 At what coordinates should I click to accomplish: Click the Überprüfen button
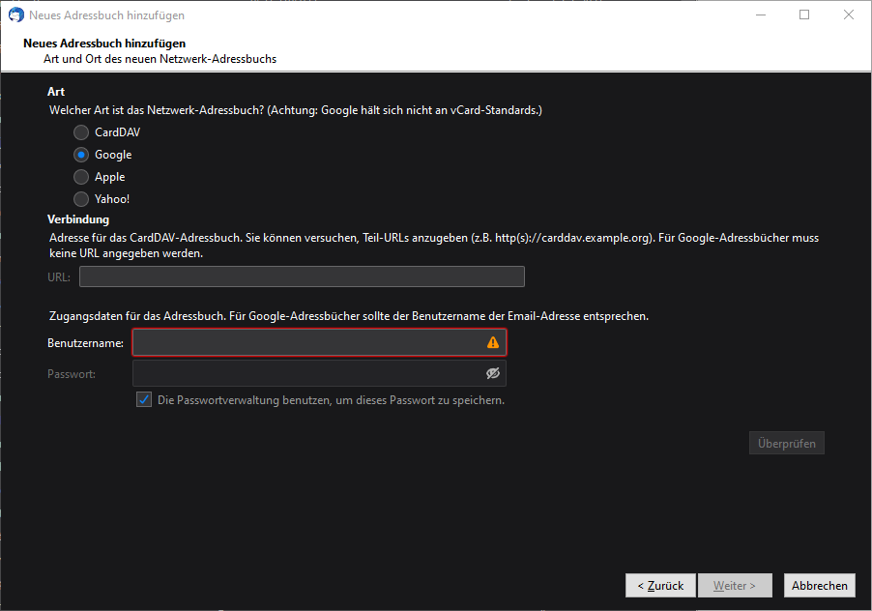tap(786, 444)
